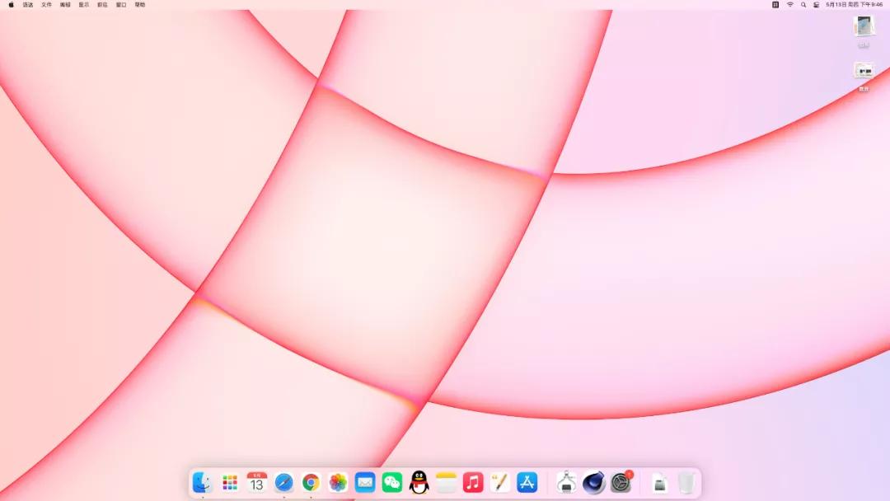Open the Calendar app showing date 13
Image resolution: width=890 pixels, height=501 pixels.
pos(256,483)
